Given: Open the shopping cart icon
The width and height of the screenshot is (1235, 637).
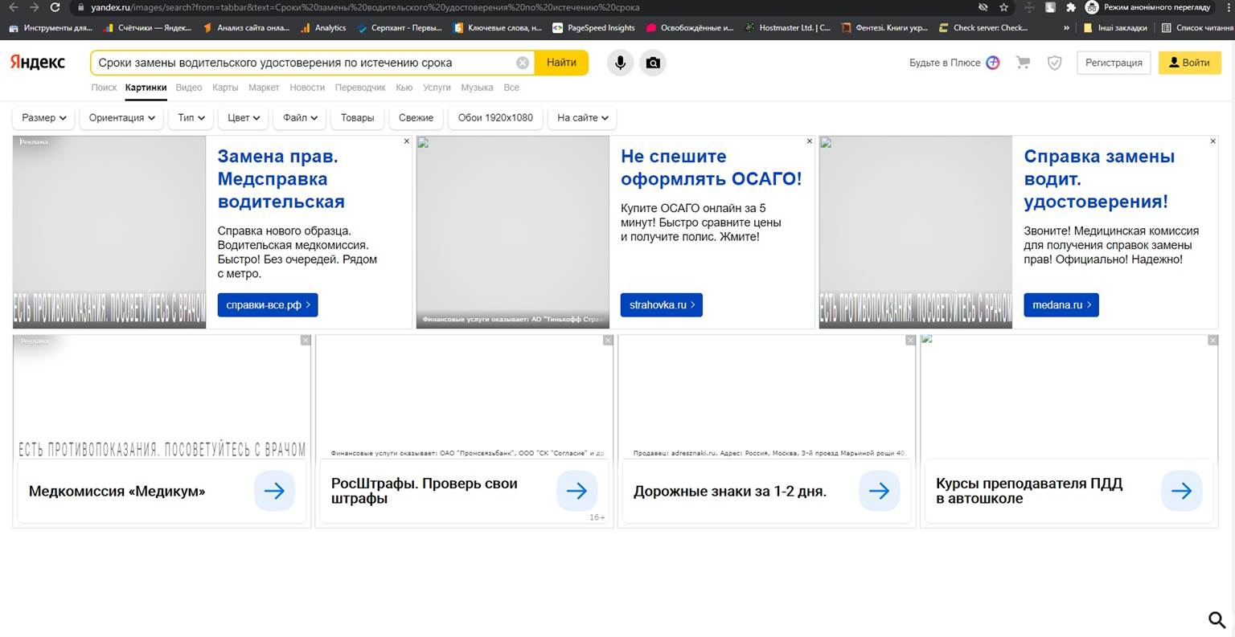Looking at the screenshot, I should pos(1023,63).
